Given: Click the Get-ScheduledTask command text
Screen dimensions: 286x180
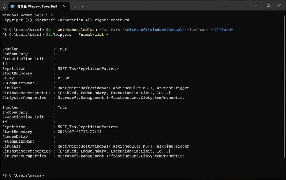Looking at the screenshot, I should 77,30.
